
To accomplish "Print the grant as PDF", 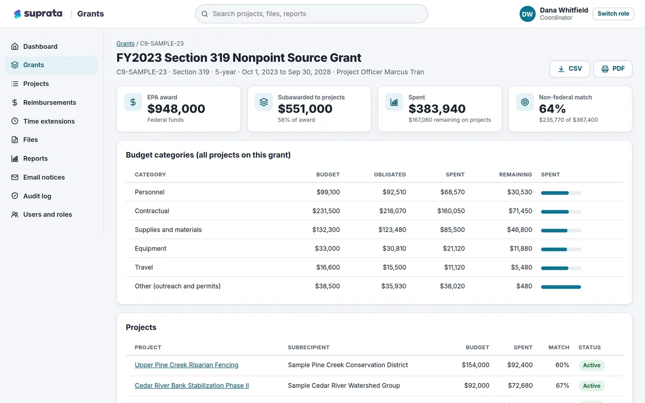I will click(613, 69).
